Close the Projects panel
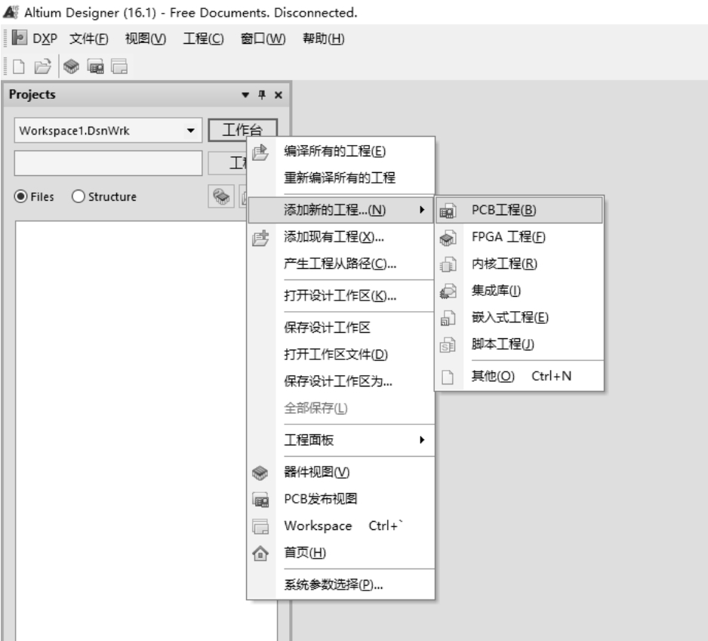The image size is (708, 641). [x=279, y=95]
